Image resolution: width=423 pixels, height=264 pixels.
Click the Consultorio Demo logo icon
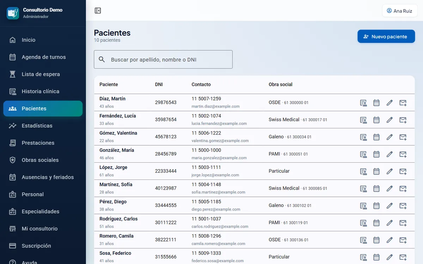click(x=13, y=13)
